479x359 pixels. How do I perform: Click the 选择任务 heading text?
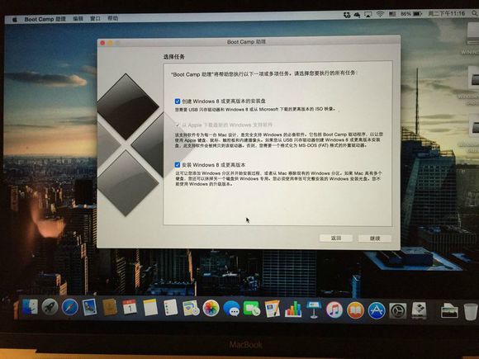pyautogui.click(x=173, y=57)
